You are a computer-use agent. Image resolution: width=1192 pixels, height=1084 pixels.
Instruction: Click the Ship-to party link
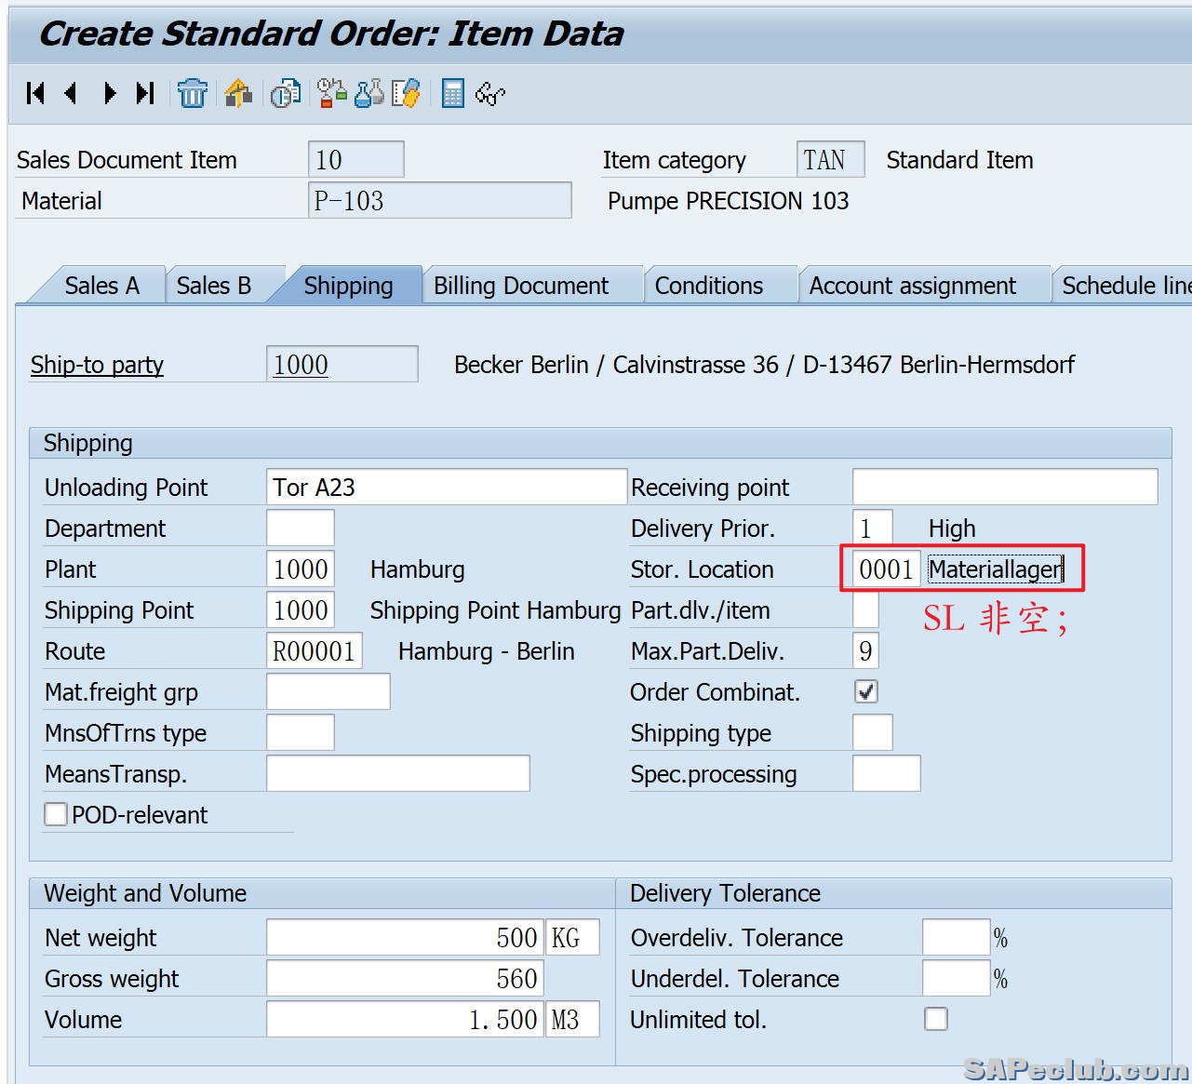pos(97,365)
